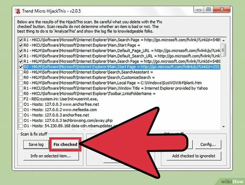Uncheck the highlighted R0 HKLM Start Page entry

[x=21, y=67]
